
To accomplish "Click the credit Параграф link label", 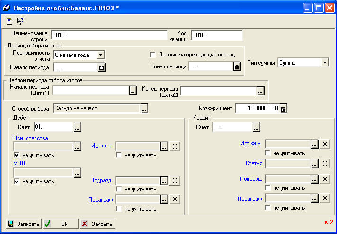I will click(x=250, y=199).
